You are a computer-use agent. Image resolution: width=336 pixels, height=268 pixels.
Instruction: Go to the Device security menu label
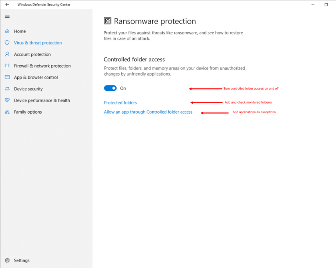[28, 89]
